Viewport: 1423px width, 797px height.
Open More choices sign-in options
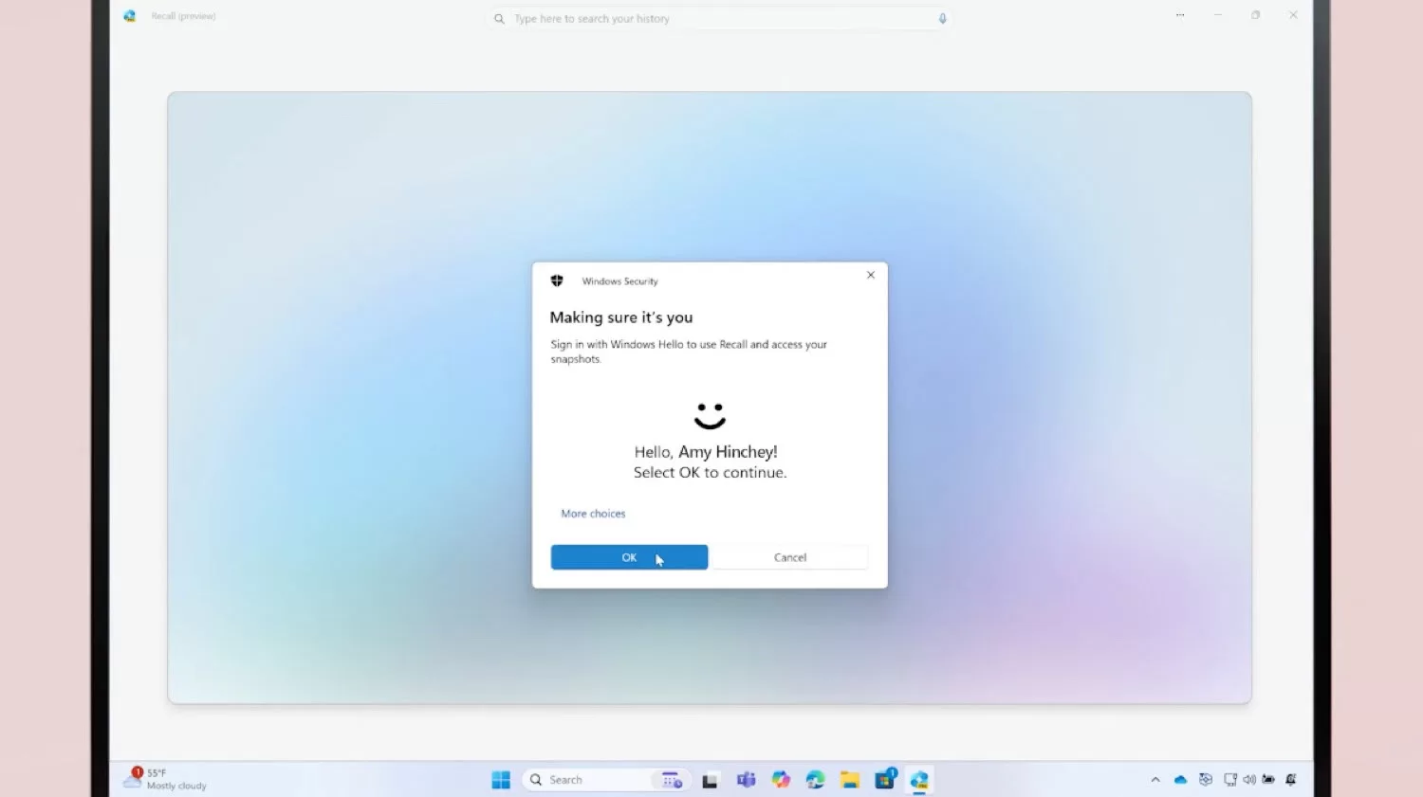pos(592,513)
